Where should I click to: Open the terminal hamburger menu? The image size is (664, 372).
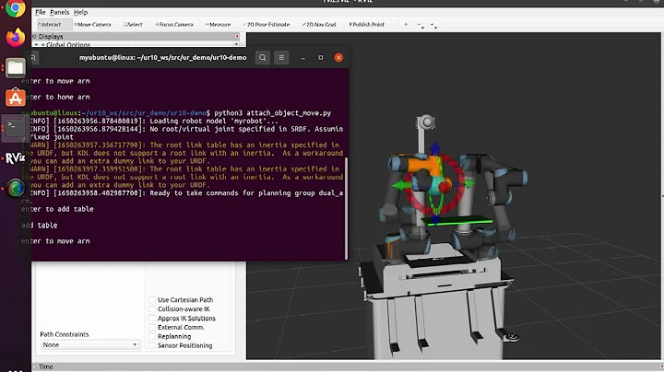[x=281, y=57]
